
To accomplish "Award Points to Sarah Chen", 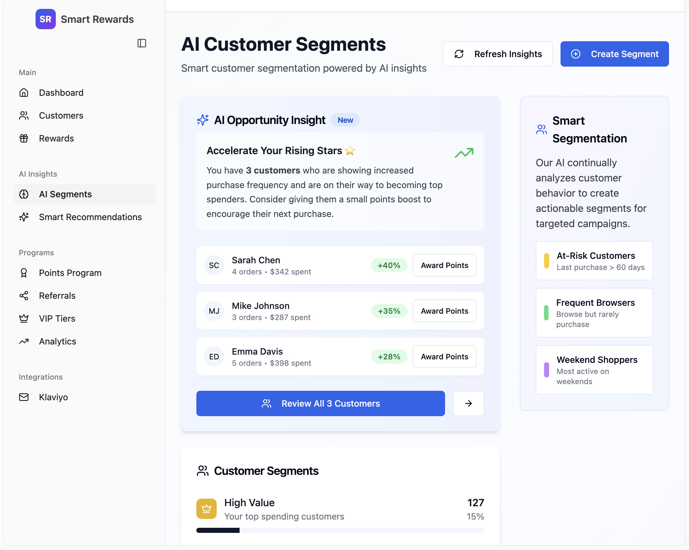I will click(x=444, y=265).
